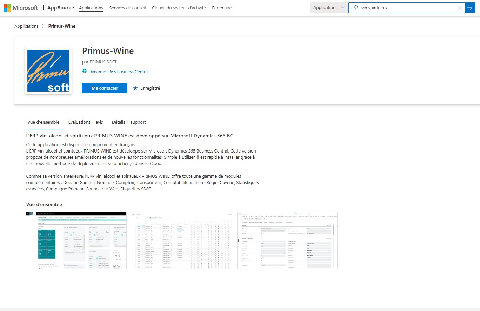This screenshot has height=311, width=480.
Task: Focus the search field containing vin spiritueux
Action: click(407, 8)
